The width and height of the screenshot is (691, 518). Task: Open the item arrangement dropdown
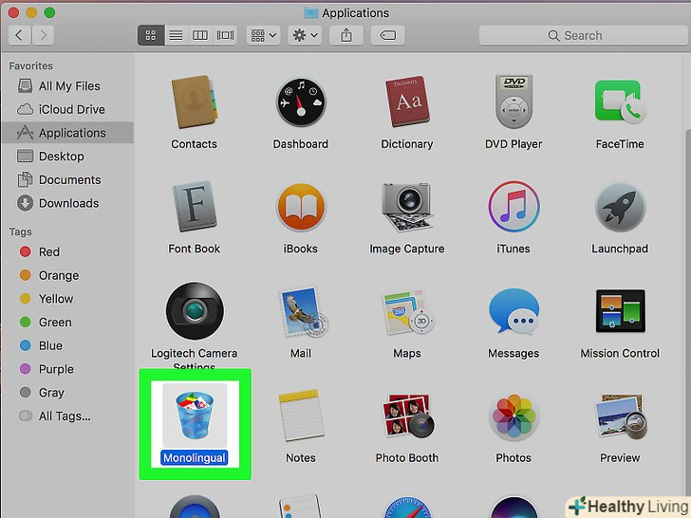(x=263, y=35)
